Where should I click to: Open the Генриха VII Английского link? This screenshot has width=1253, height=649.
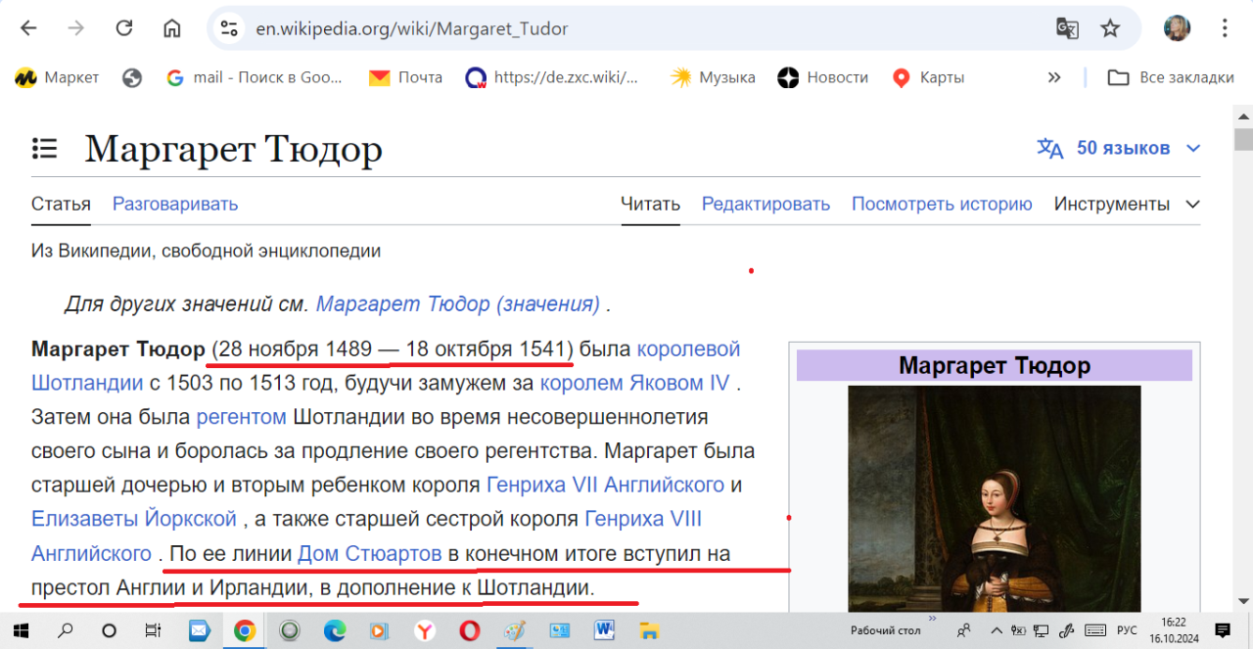[x=605, y=485]
